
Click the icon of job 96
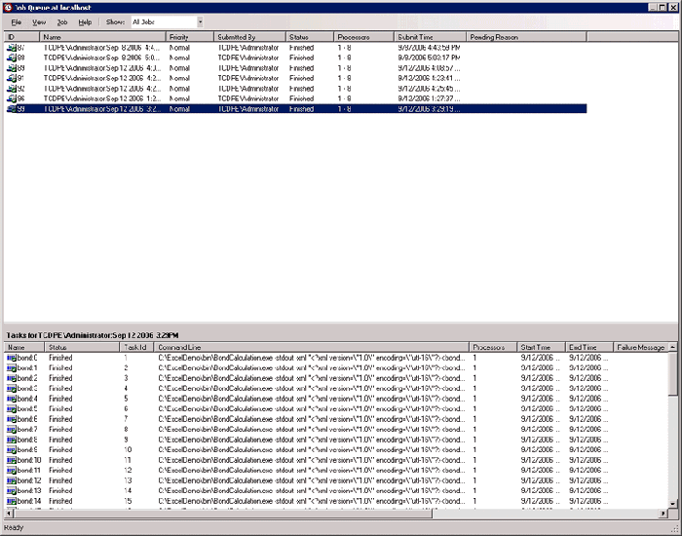click(11, 98)
